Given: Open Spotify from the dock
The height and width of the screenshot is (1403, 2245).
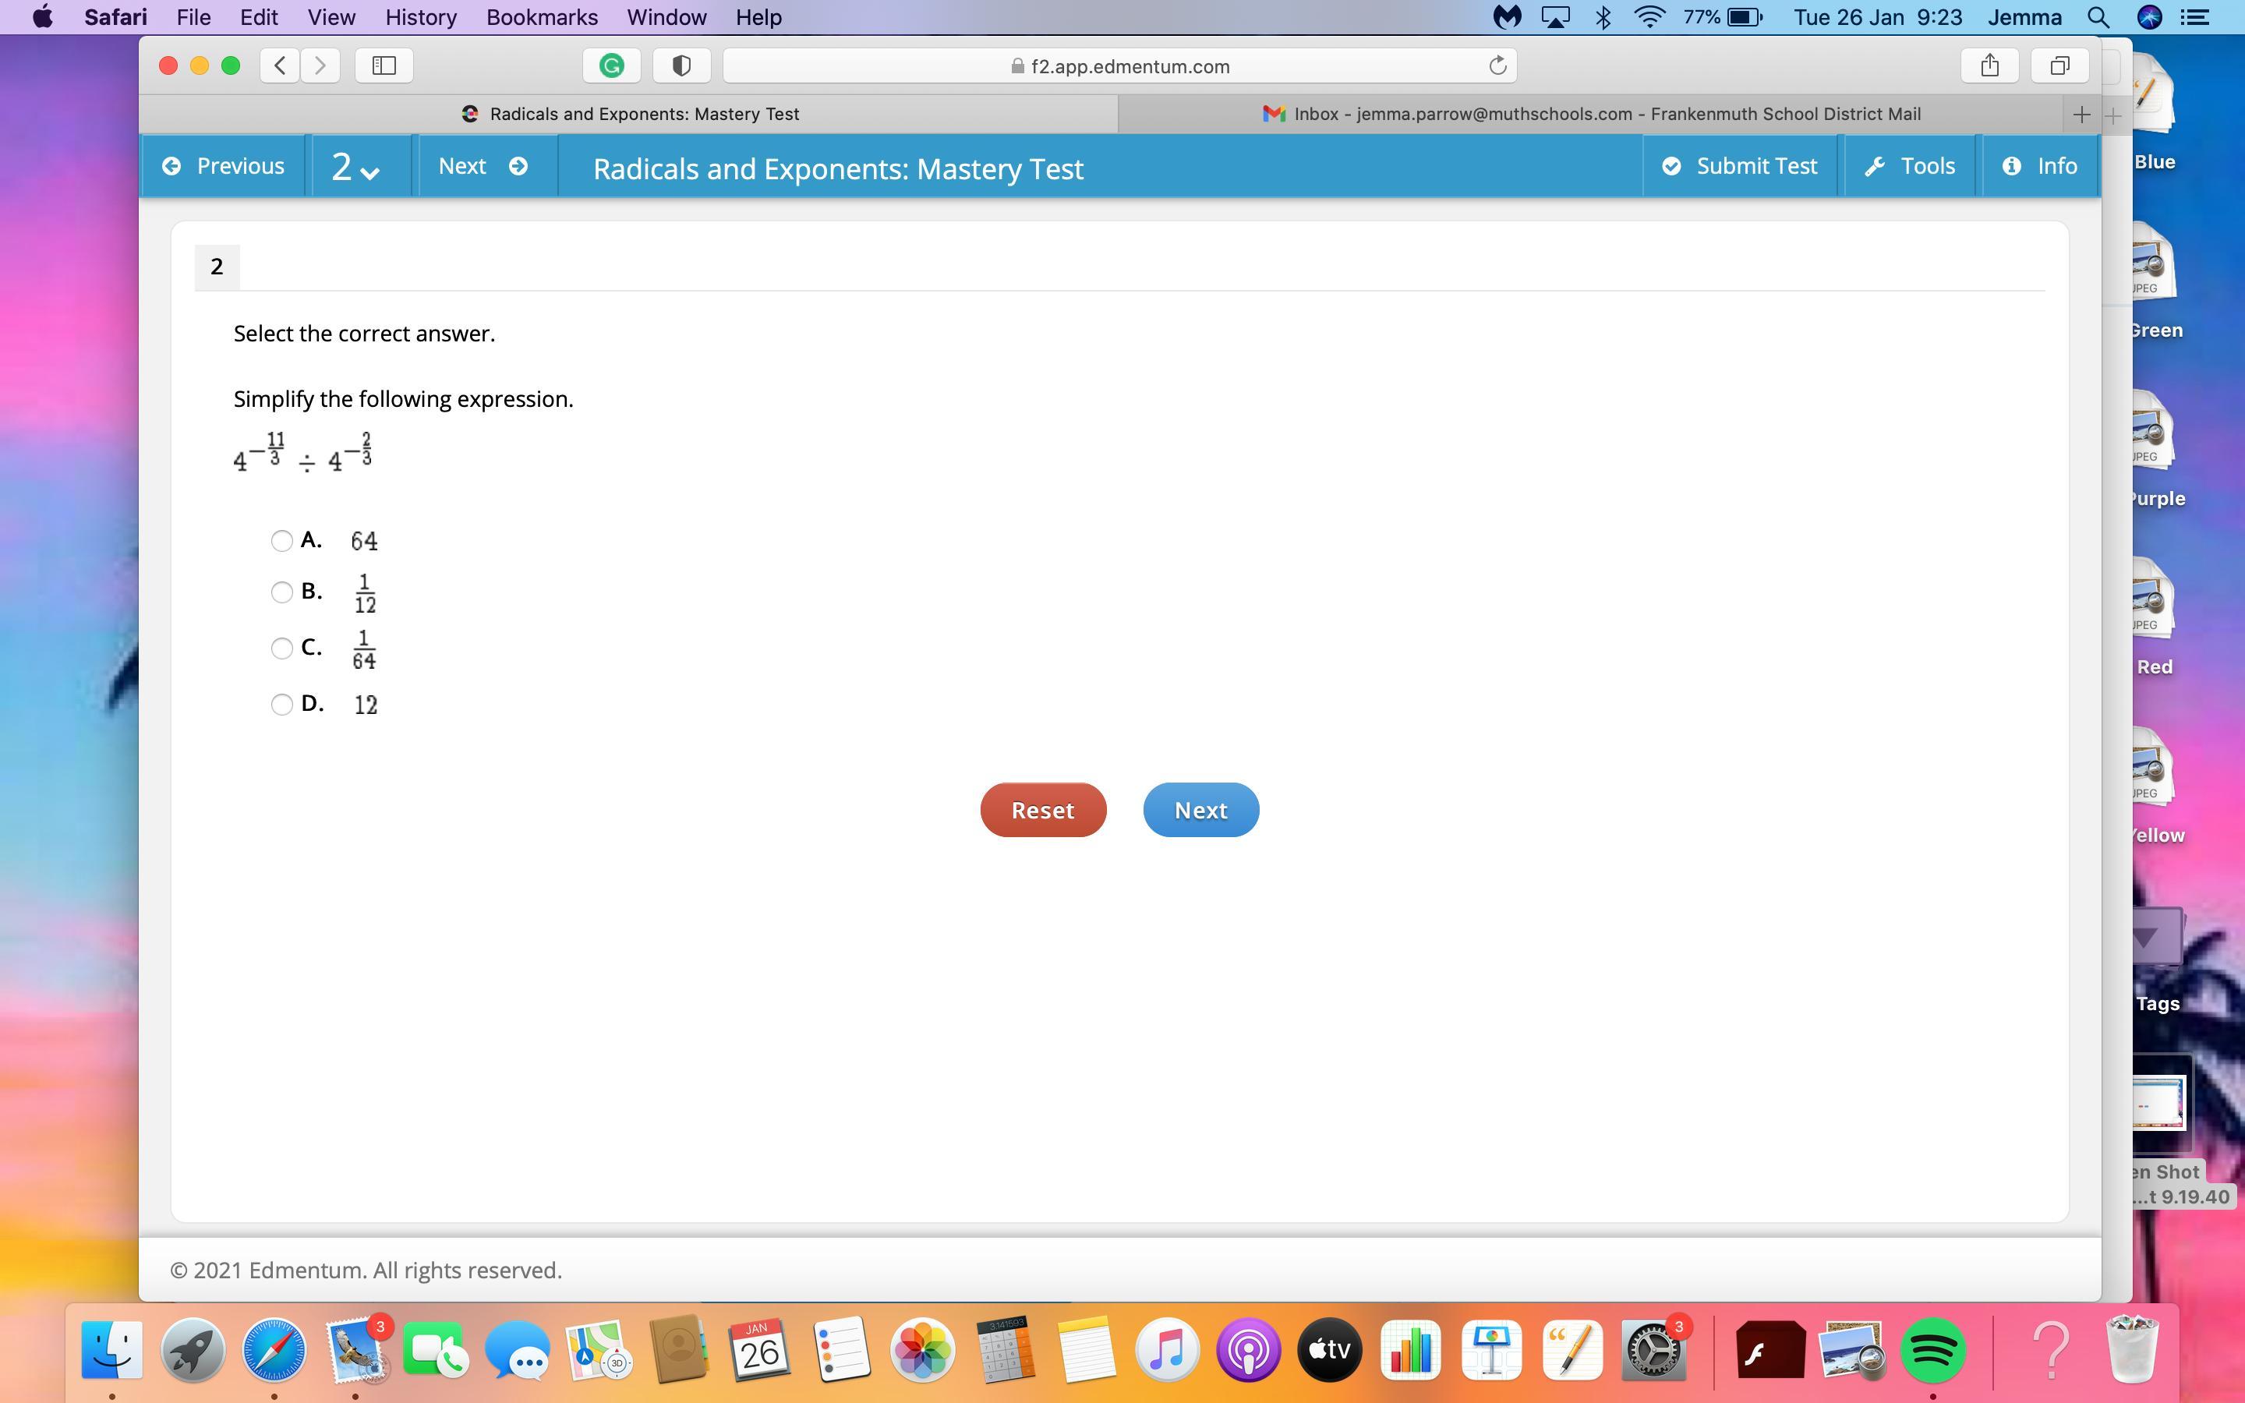Looking at the screenshot, I should (1932, 1350).
